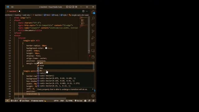Click the .toogle-spin>div>span breadcrumb
The image size is (199, 112).
[79, 15]
